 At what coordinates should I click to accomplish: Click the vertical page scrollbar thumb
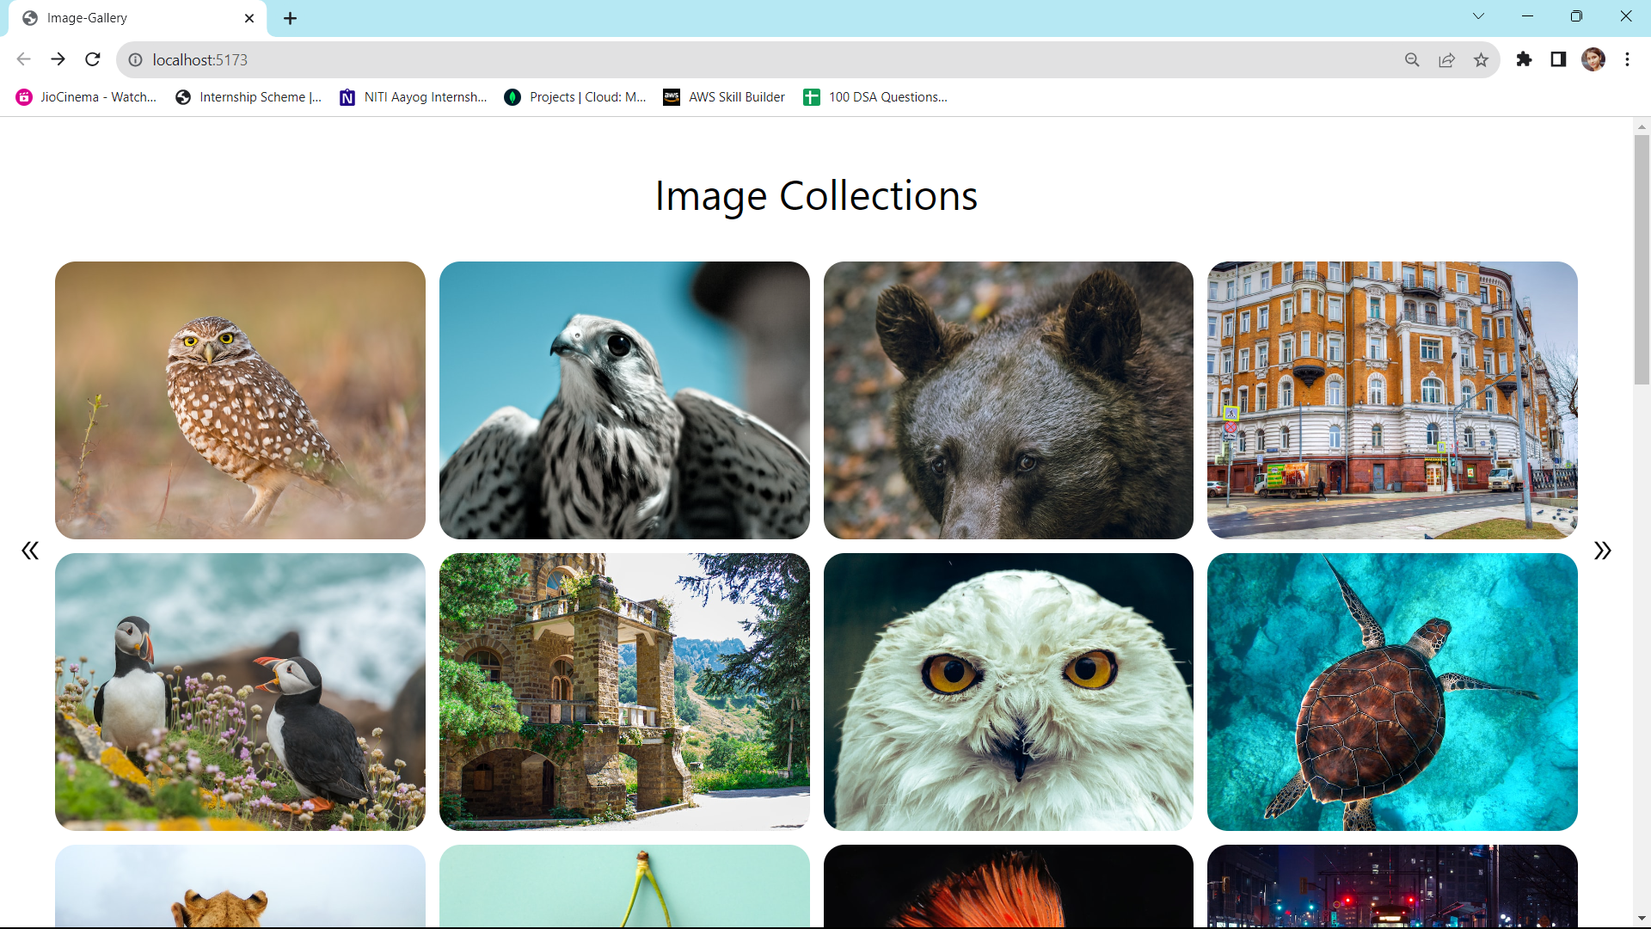(1642, 258)
